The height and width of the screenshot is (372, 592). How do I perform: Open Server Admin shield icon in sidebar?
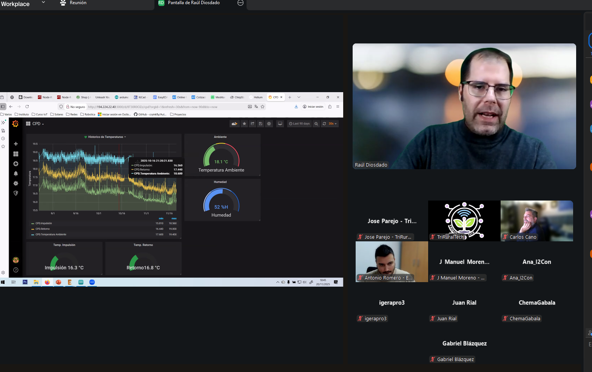(x=16, y=193)
